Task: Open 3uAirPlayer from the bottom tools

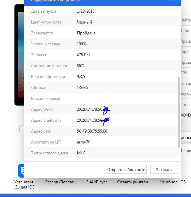Action: (x=97, y=182)
